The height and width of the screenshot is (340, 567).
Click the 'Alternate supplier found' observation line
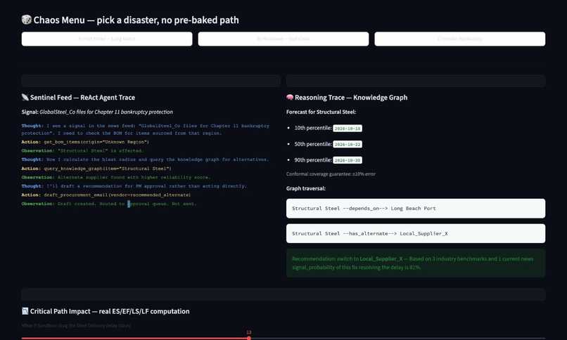(115, 177)
